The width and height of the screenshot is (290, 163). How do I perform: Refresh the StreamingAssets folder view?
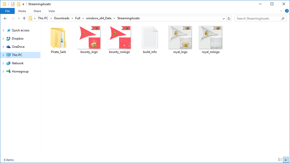coord(229,19)
